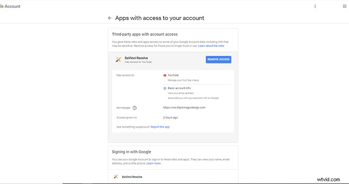Click the Signing in with Google heading

click(x=131, y=151)
